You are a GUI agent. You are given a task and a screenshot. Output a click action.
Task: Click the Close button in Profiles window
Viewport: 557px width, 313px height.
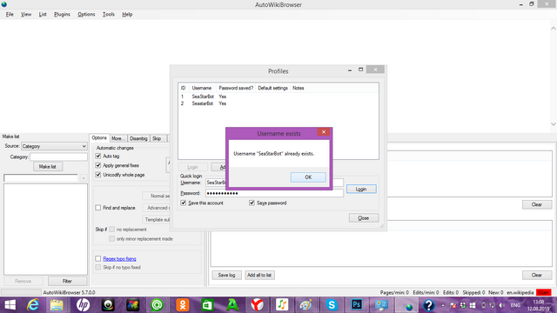[x=364, y=218]
